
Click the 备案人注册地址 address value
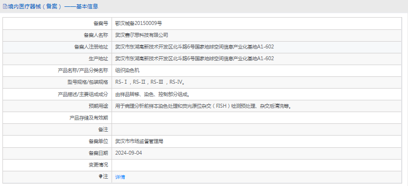point(194,47)
